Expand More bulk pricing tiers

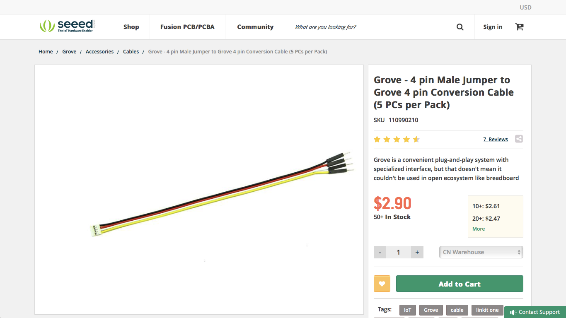479,229
